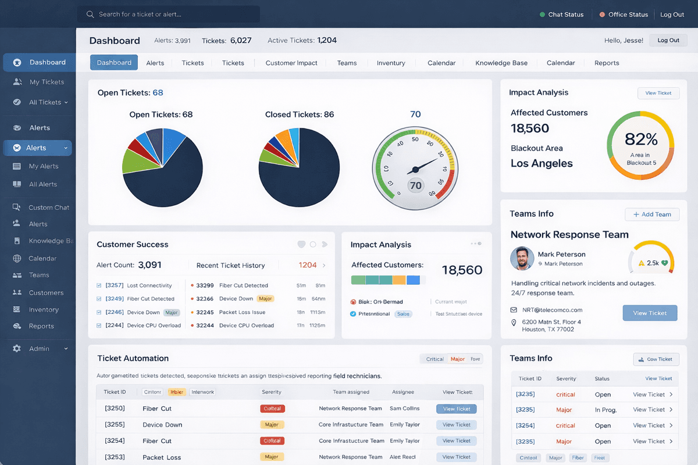698x465 pixels.
Task: Click Add Team in Teams Info panel
Action: point(652,214)
